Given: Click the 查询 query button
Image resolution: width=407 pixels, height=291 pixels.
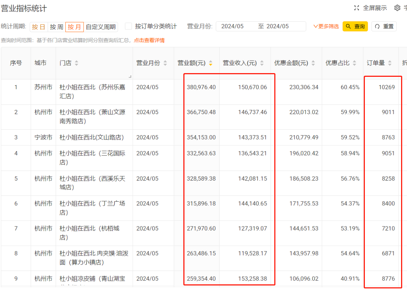Looking at the screenshot, I should click(x=355, y=26).
